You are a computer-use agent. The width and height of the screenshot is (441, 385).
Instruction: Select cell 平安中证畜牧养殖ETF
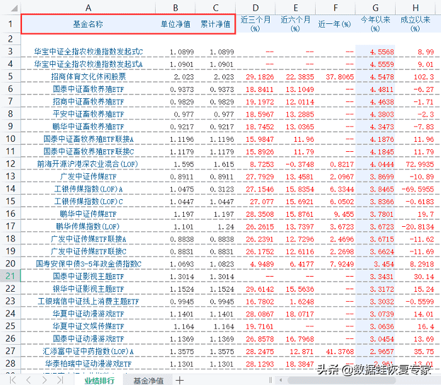pos(88,114)
